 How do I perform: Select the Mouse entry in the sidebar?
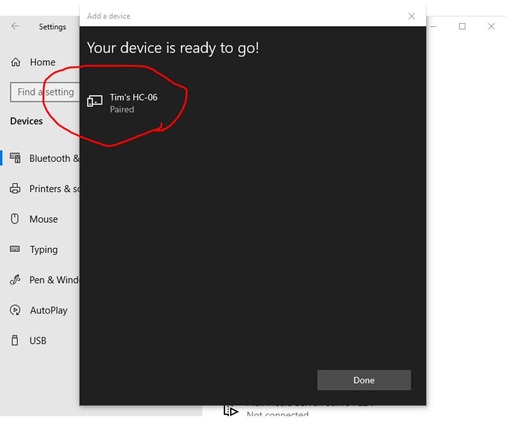tap(43, 219)
